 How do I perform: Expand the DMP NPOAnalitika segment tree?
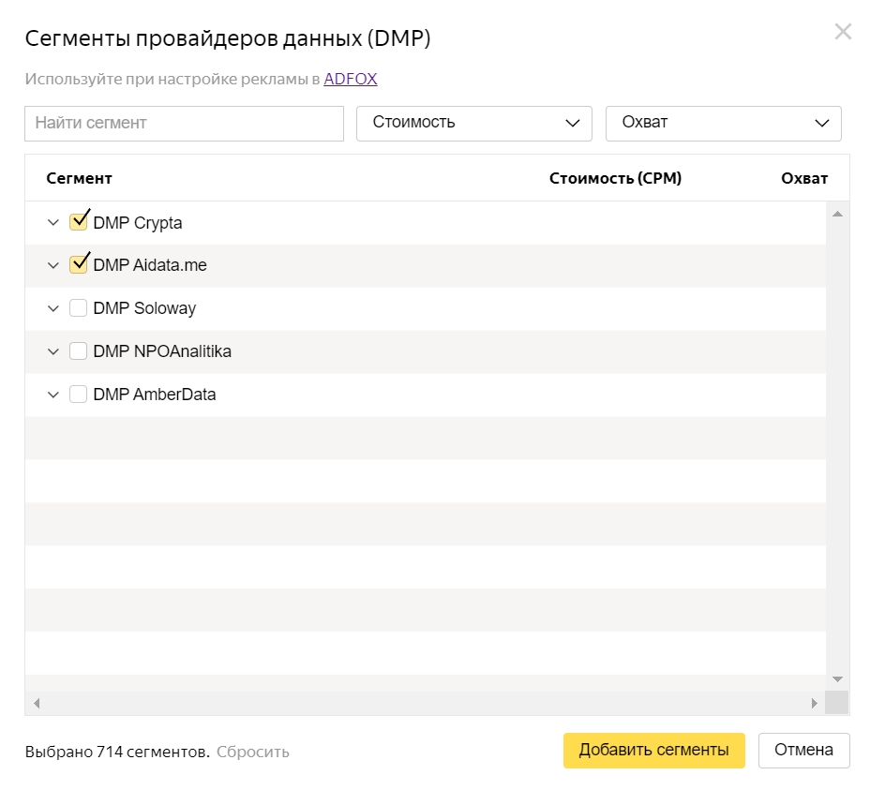(x=53, y=351)
